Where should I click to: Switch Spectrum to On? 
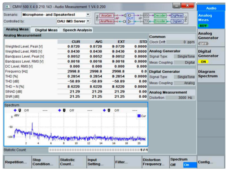pos(190,165)
